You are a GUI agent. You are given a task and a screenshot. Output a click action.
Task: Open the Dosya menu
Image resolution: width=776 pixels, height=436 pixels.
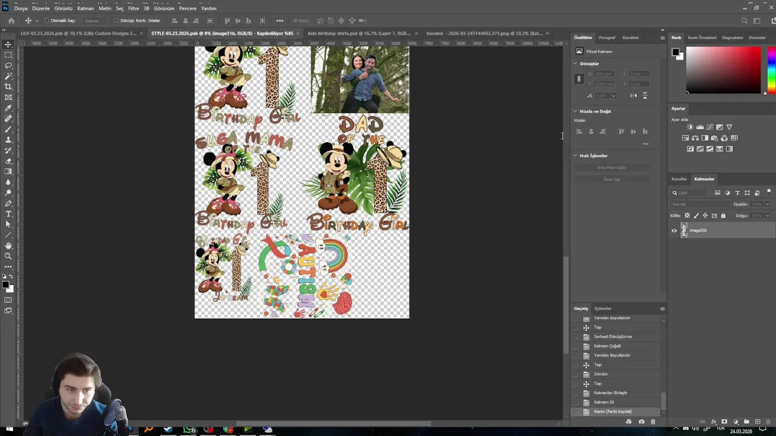point(21,8)
